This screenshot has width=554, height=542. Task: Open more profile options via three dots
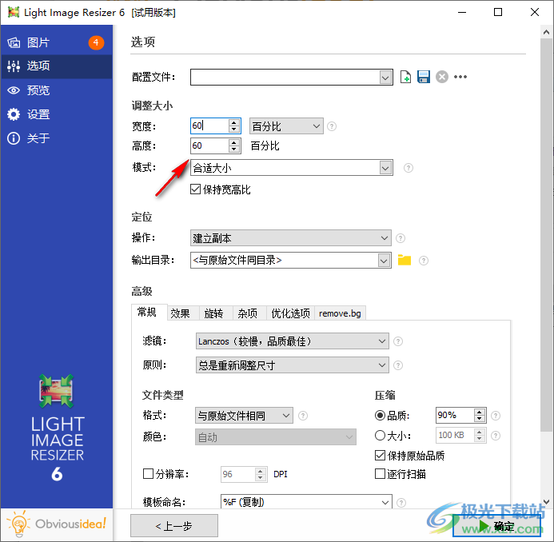[x=460, y=77]
